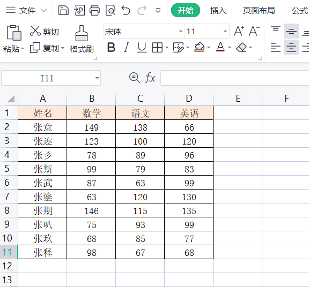Image resolution: width=309 pixels, height=287 pixels.
Task: Expand the borders dropdown arrow
Action: tap(166, 48)
